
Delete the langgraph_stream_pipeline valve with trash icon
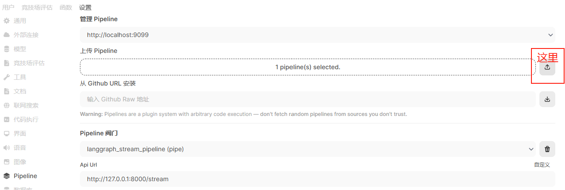coord(547,149)
